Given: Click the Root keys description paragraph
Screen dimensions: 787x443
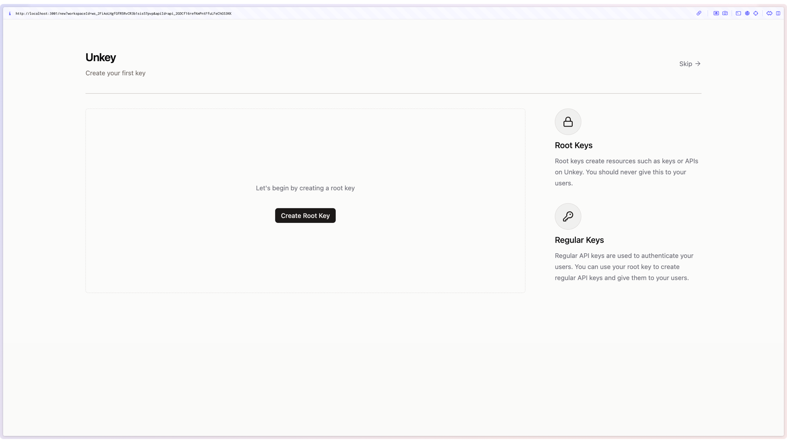Looking at the screenshot, I should click(626, 172).
